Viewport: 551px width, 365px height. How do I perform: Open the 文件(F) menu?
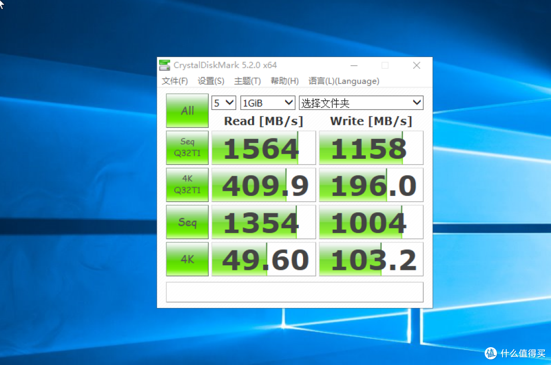tap(174, 81)
